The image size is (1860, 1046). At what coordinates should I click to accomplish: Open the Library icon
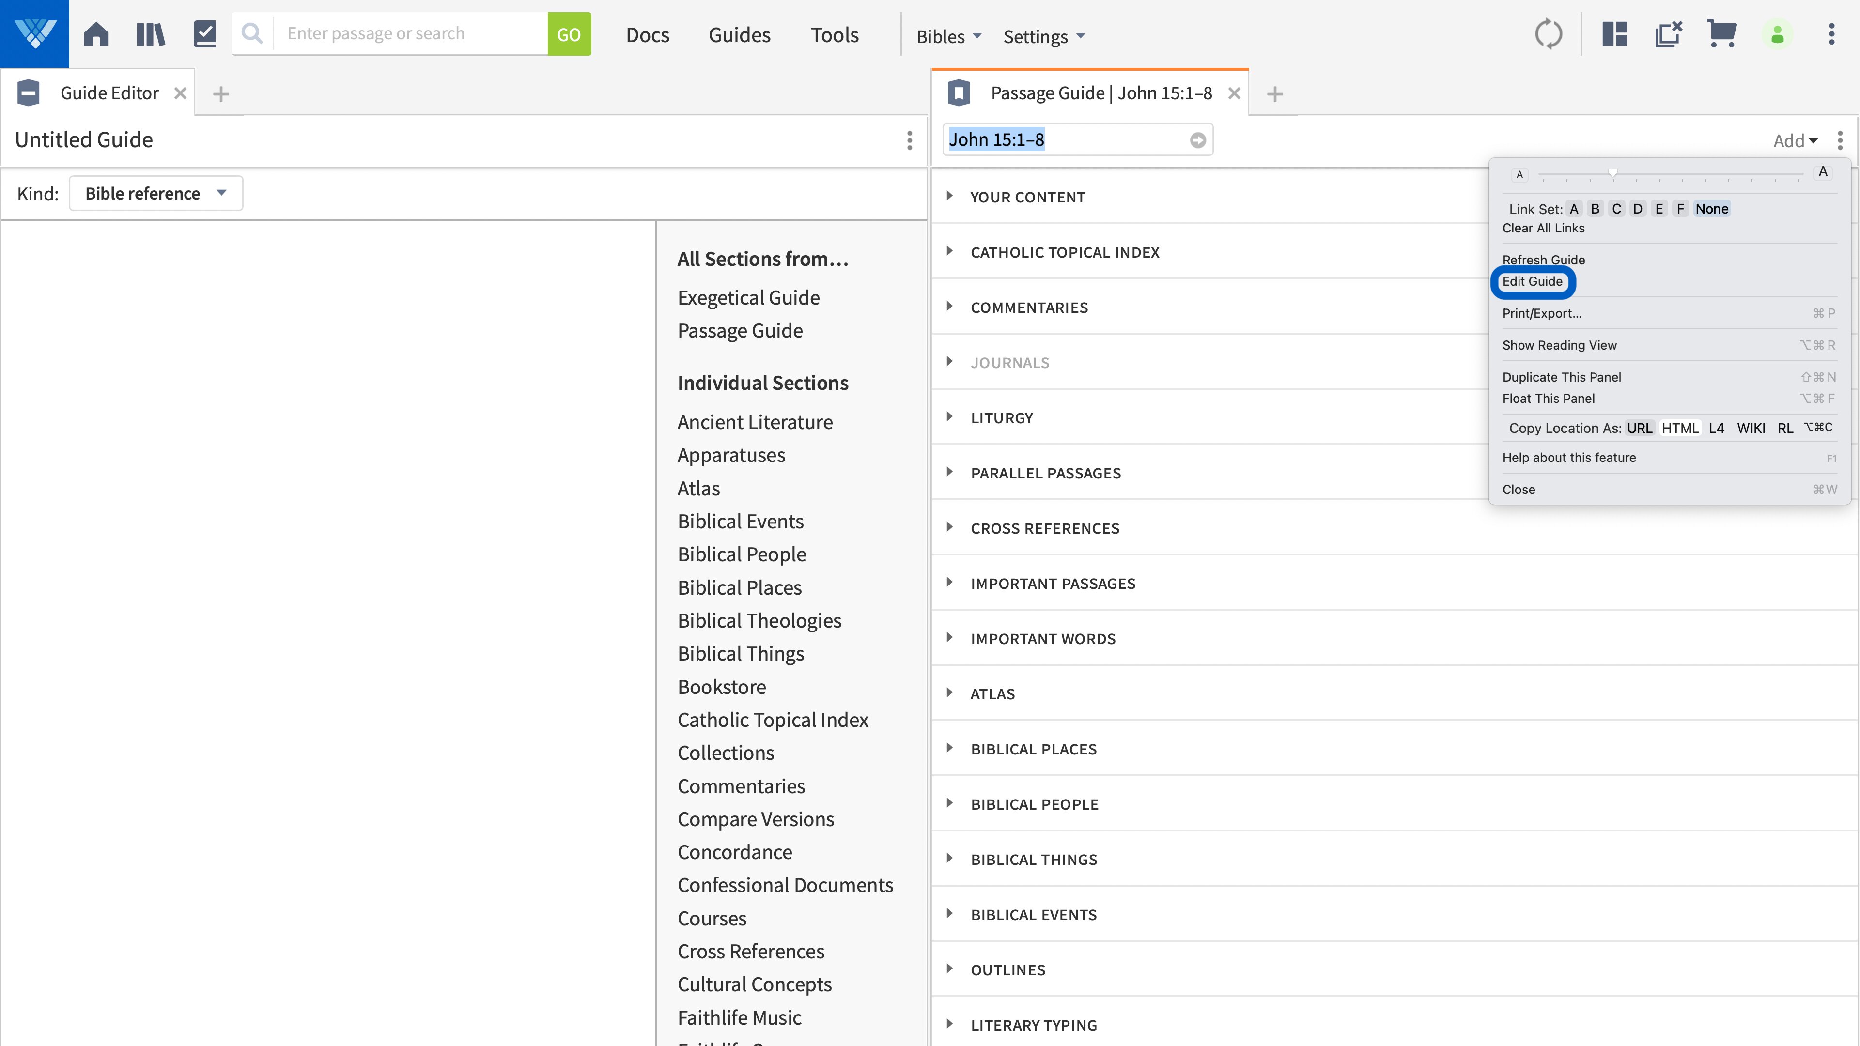click(x=150, y=33)
